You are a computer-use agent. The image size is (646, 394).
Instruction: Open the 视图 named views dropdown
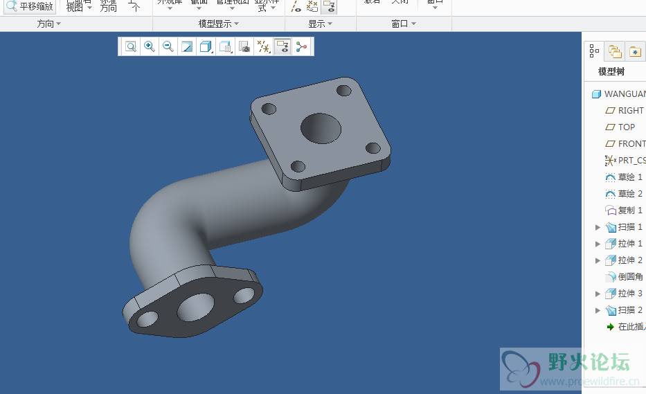79,7
